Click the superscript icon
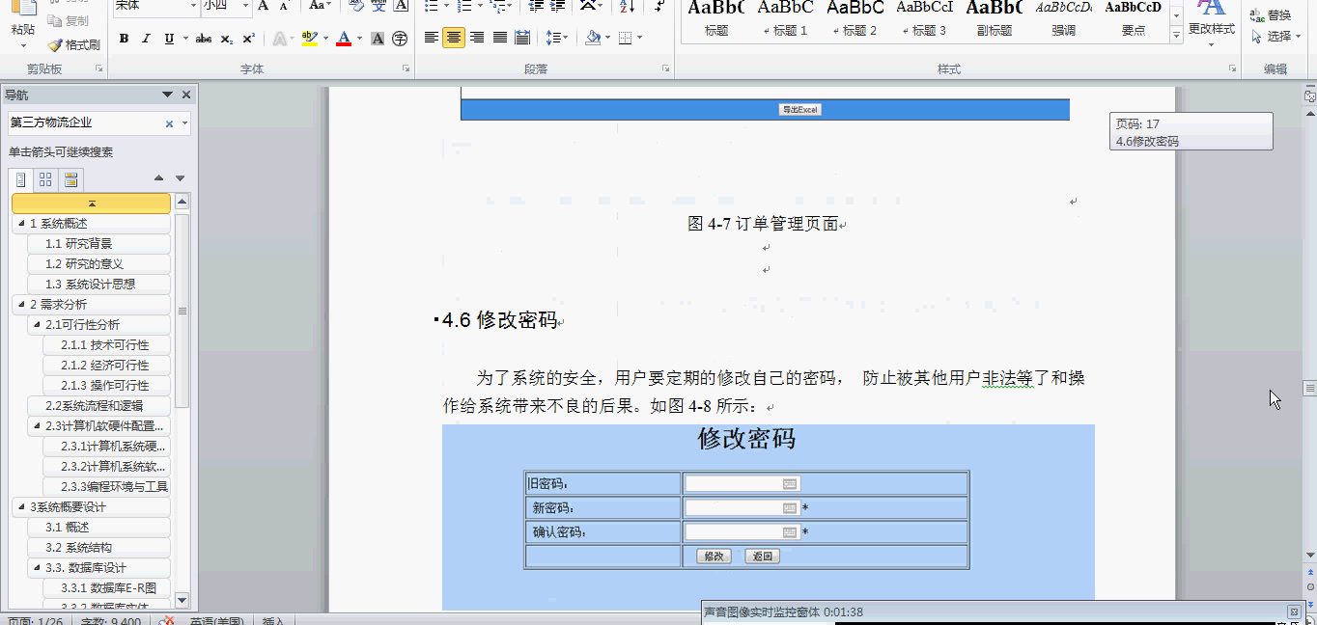This screenshot has width=1317, height=625. click(x=248, y=39)
